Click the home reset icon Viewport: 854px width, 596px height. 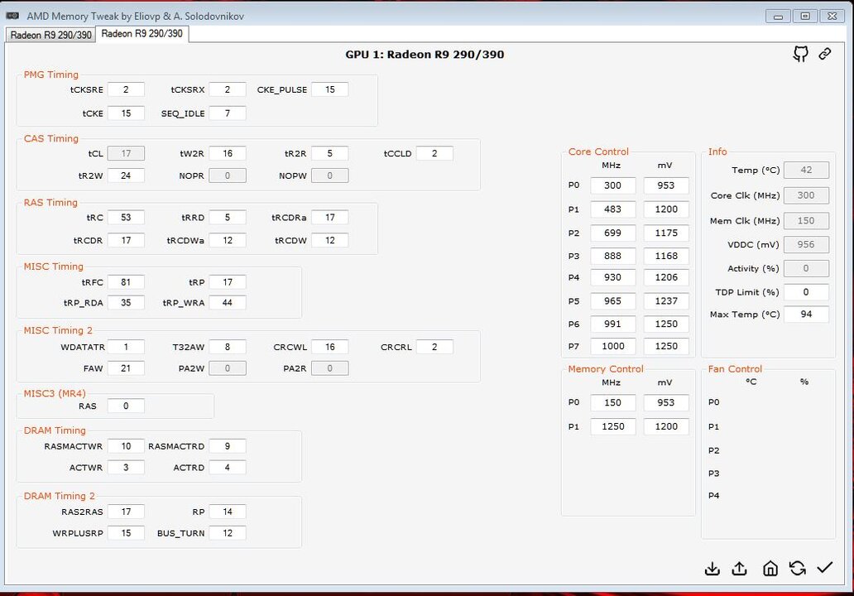(770, 569)
